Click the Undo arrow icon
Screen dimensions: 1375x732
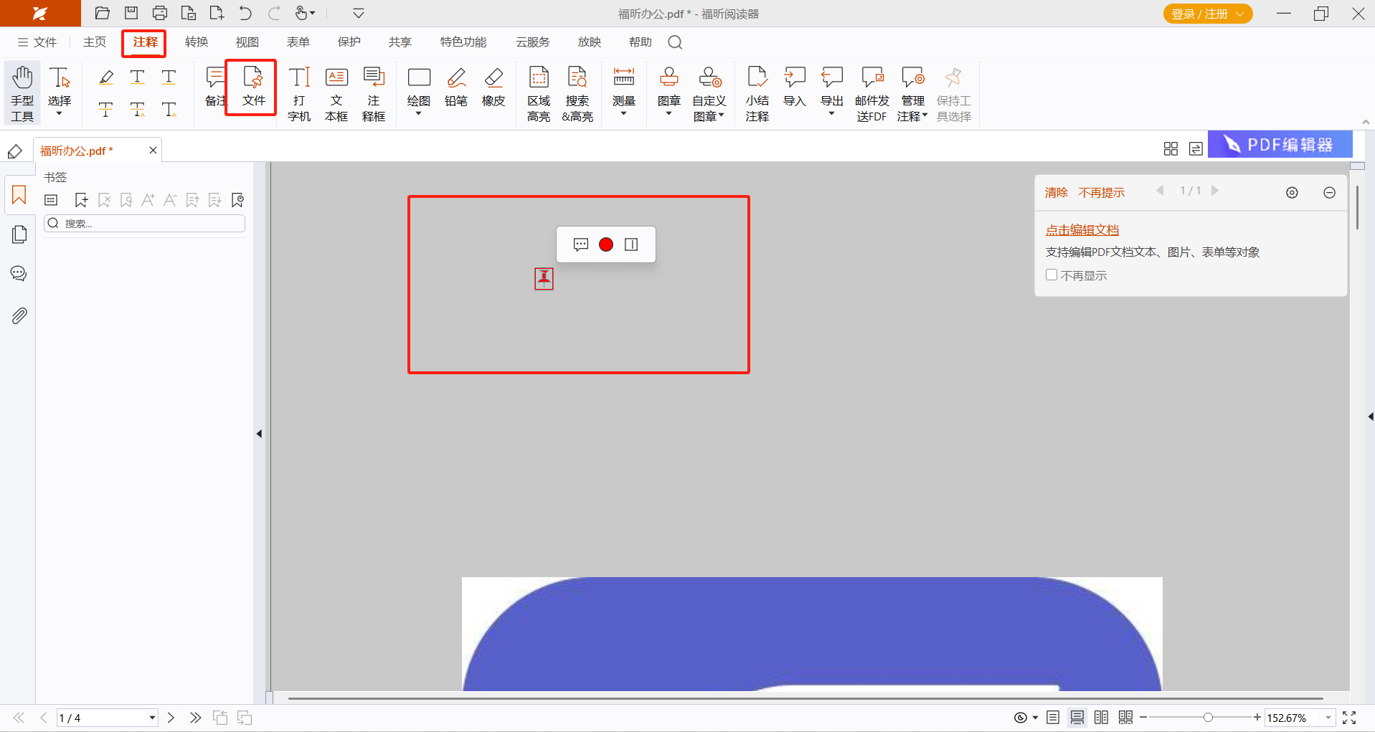[245, 13]
